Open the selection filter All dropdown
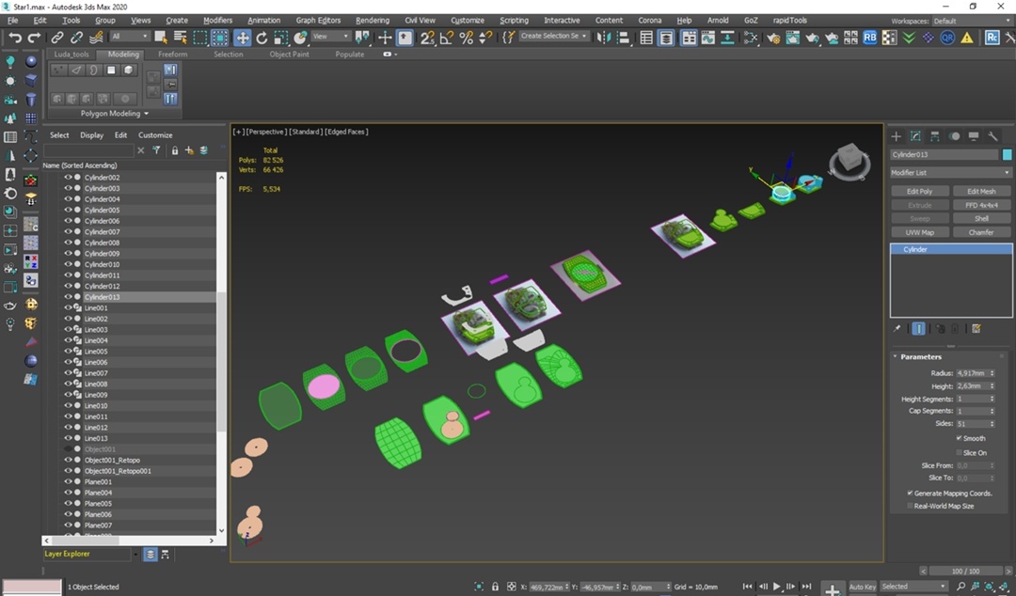Screen dimensions: 1016x596 point(130,37)
